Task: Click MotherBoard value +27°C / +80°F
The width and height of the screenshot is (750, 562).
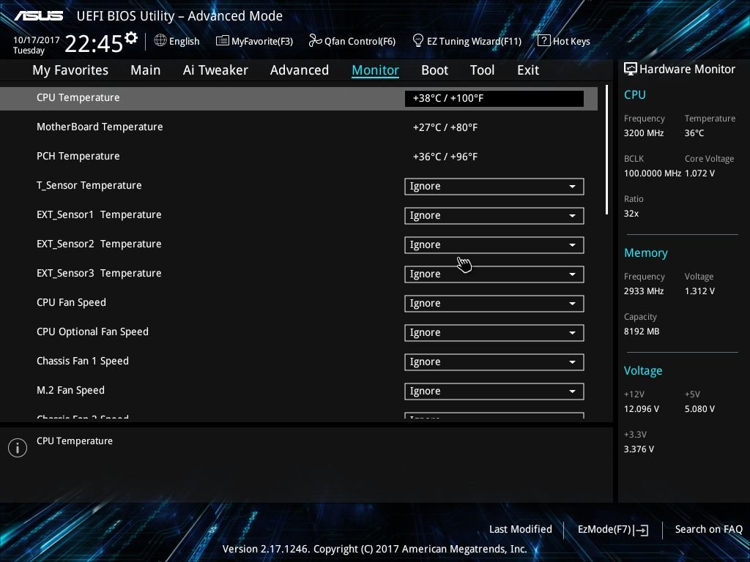Action: (x=445, y=127)
